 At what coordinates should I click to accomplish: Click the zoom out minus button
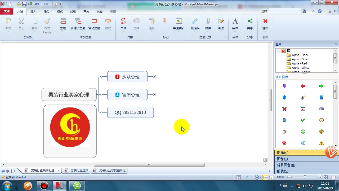(289, 177)
